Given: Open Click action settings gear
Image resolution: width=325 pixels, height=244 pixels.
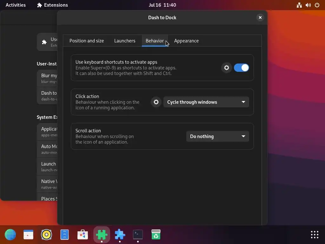Looking at the screenshot, I should pos(156,102).
